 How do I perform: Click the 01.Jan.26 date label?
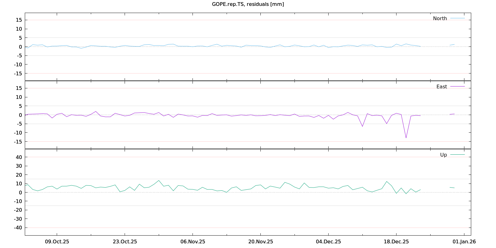pyautogui.click(x=464, y=242)
